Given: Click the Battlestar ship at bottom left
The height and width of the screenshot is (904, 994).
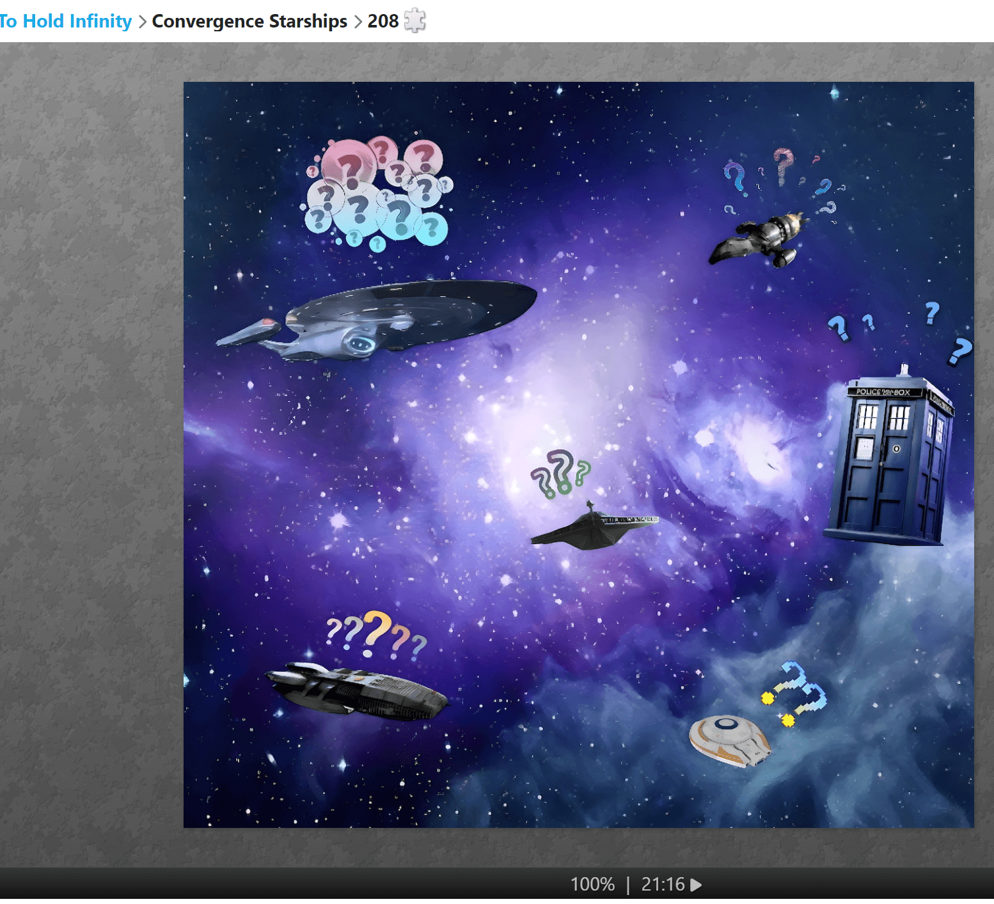Looking at the screenshot, I should [358, 691].
